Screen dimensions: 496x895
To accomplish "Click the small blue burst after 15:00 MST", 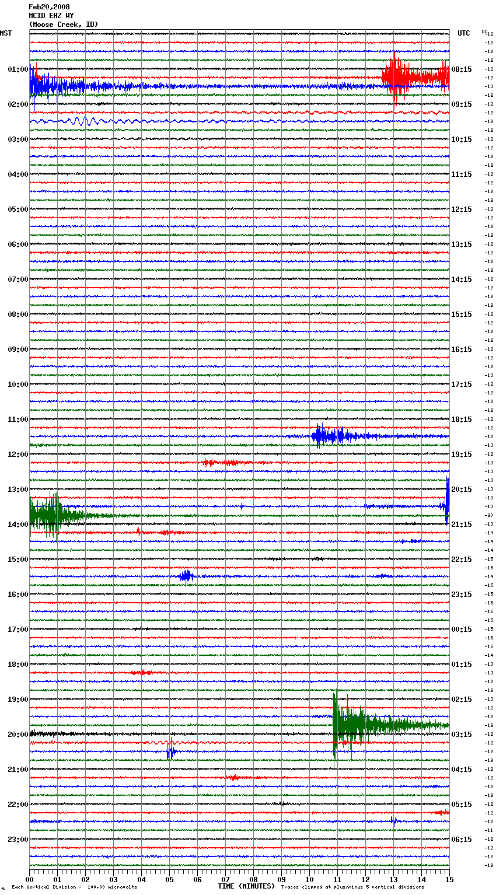I will pos(187,576).
